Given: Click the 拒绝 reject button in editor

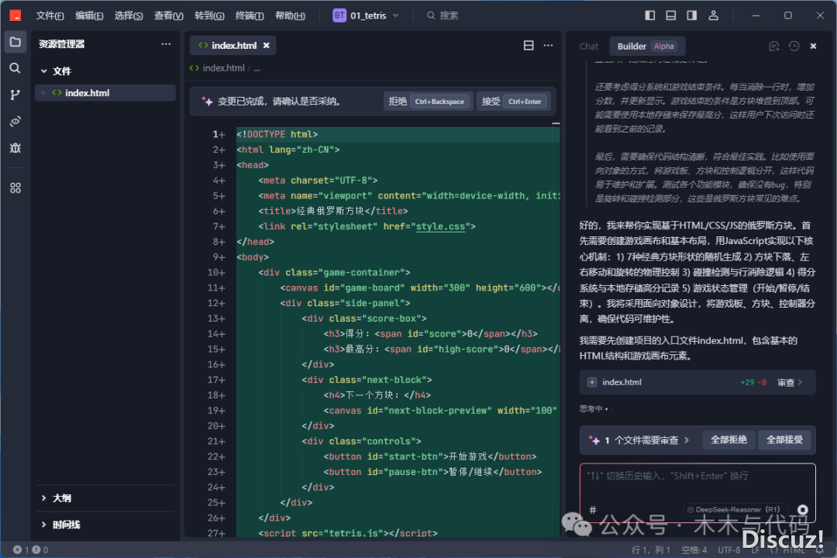Looking at the screenshot, I should pos(427,102).
